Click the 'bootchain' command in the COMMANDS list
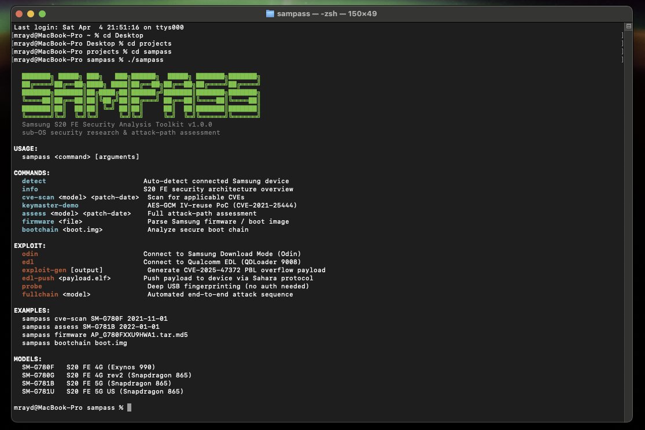This screenshot has height=430, width=645. click(40, 229)
